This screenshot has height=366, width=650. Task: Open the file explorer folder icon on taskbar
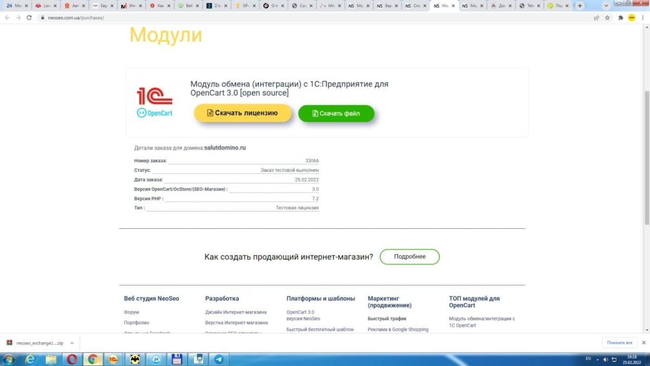(51, 359)
